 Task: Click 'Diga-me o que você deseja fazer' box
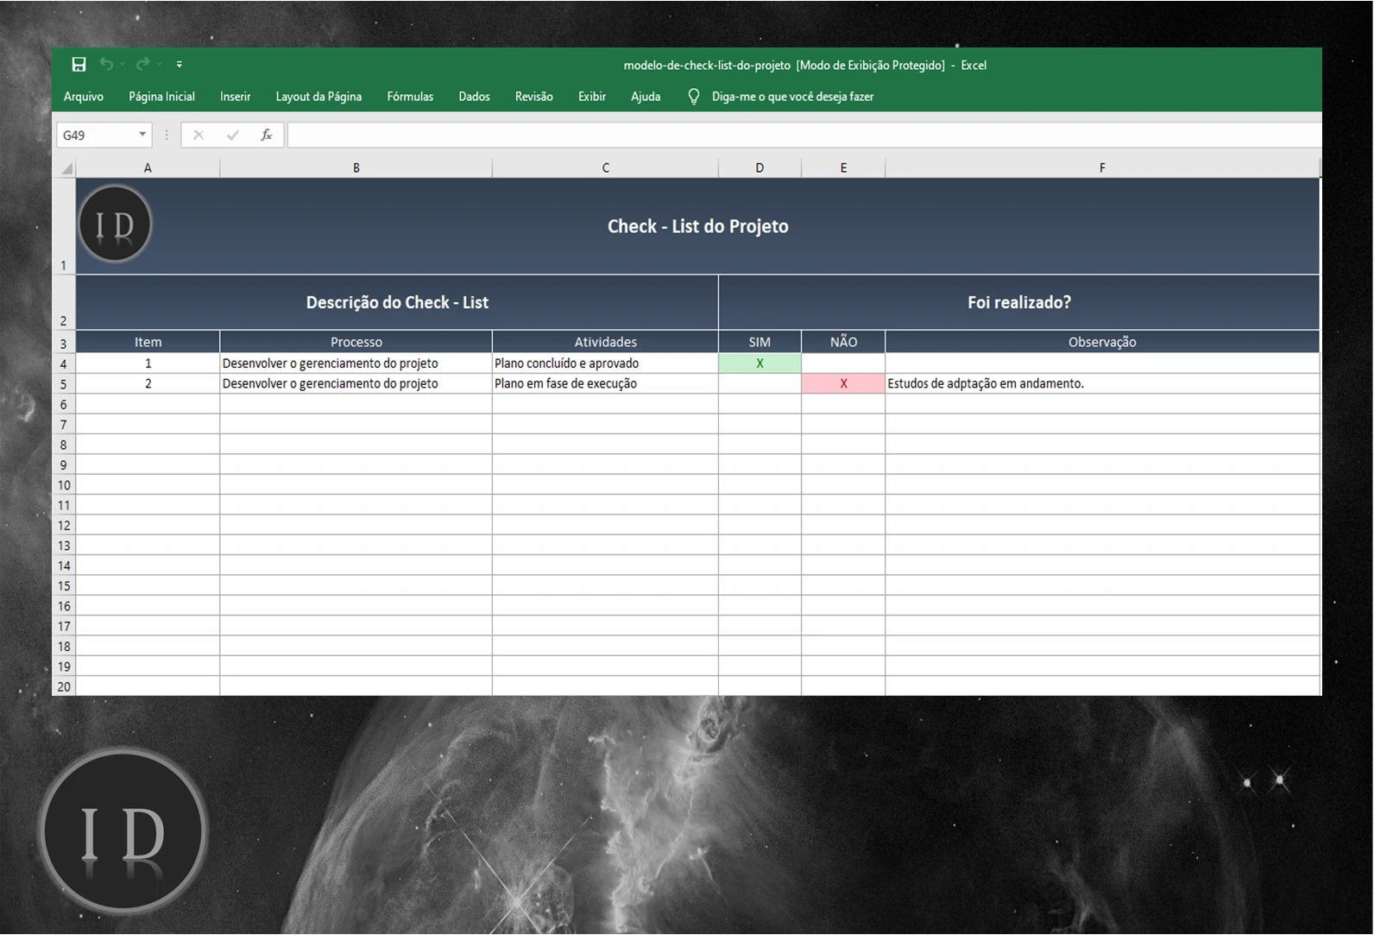click(792, 97)
